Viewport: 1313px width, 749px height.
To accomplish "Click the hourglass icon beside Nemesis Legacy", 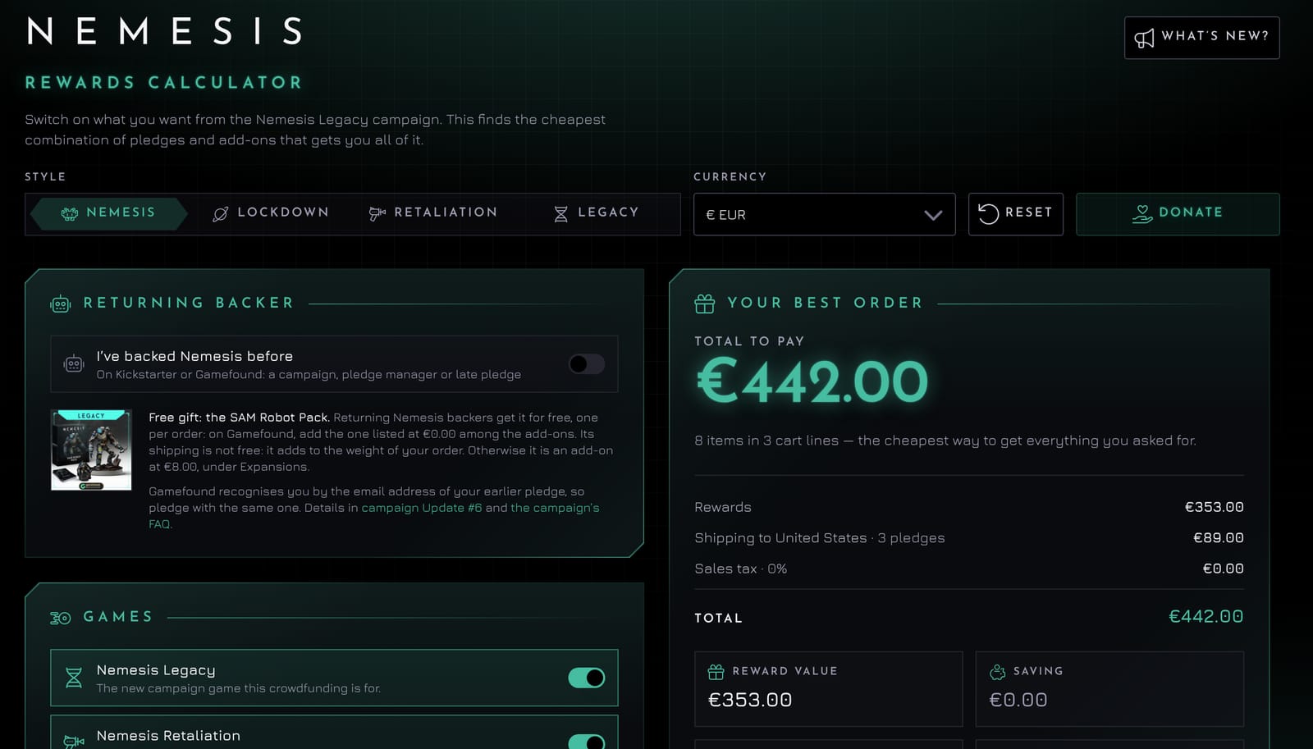I will (74, 678).
